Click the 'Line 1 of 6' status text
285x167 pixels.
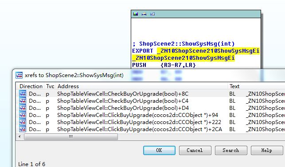[x=31, y=164]
